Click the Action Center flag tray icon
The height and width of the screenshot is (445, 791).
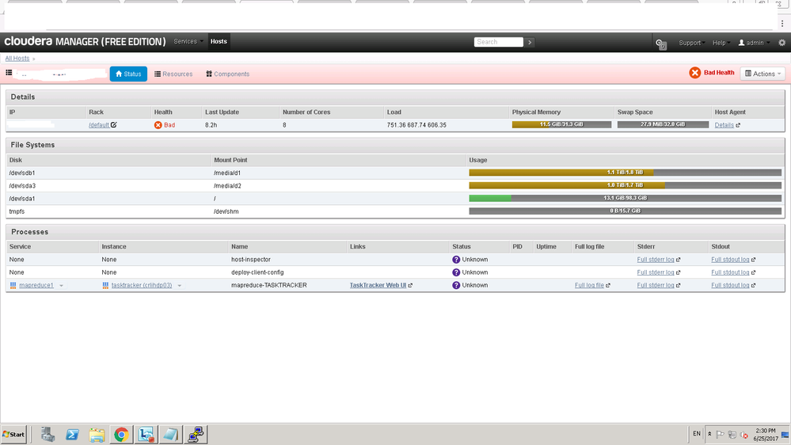click(x=721, y=435)
